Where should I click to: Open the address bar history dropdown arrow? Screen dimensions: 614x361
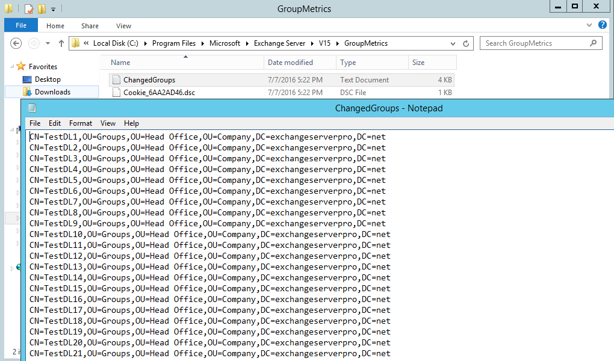pos(453,43)
